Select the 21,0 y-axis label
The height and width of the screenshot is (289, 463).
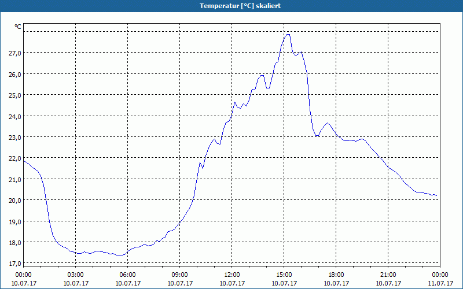point(15,179)
